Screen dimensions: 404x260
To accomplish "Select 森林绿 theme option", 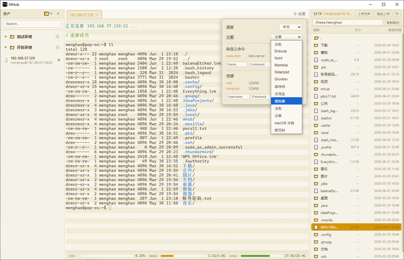I will click(286, 86).
